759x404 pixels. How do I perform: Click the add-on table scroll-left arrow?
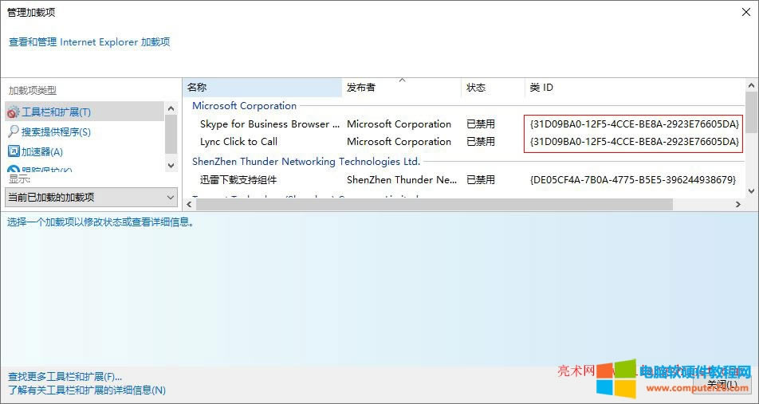[189, 205]
